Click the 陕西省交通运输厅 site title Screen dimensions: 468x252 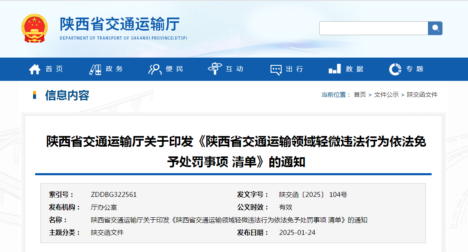click(120, 24)
